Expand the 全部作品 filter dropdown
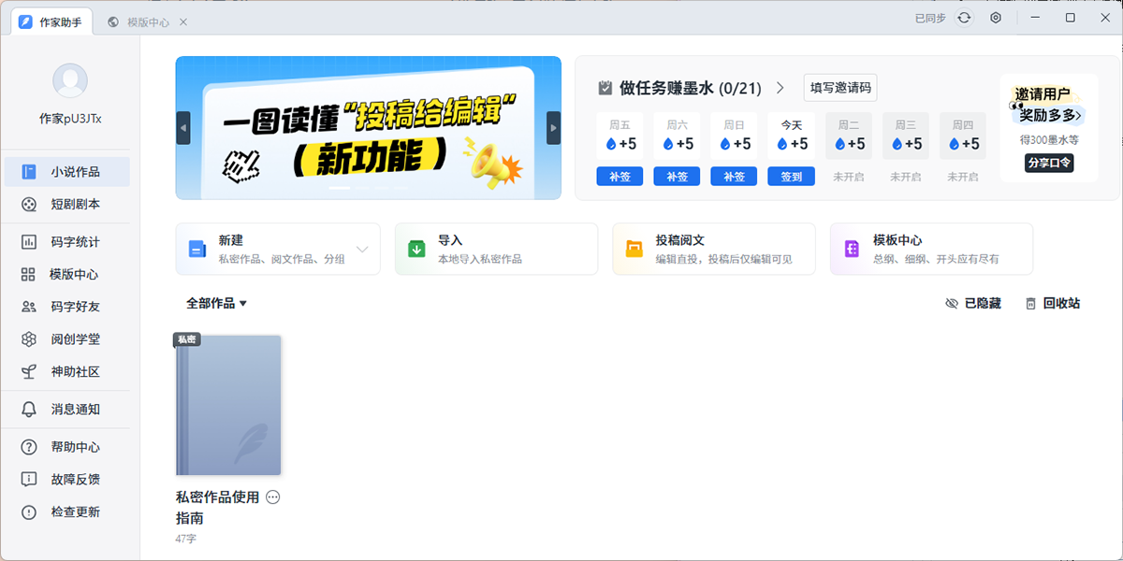Image resolution: width=1123 pixels, height=561 pixels. [216, 303]
